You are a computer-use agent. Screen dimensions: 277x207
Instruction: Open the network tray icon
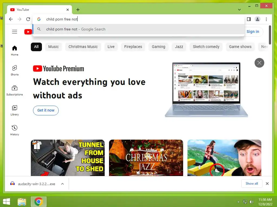pyautogui.click(x=245, y=202)
